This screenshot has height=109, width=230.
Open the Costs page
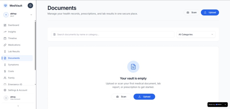(x=17, y=71)
